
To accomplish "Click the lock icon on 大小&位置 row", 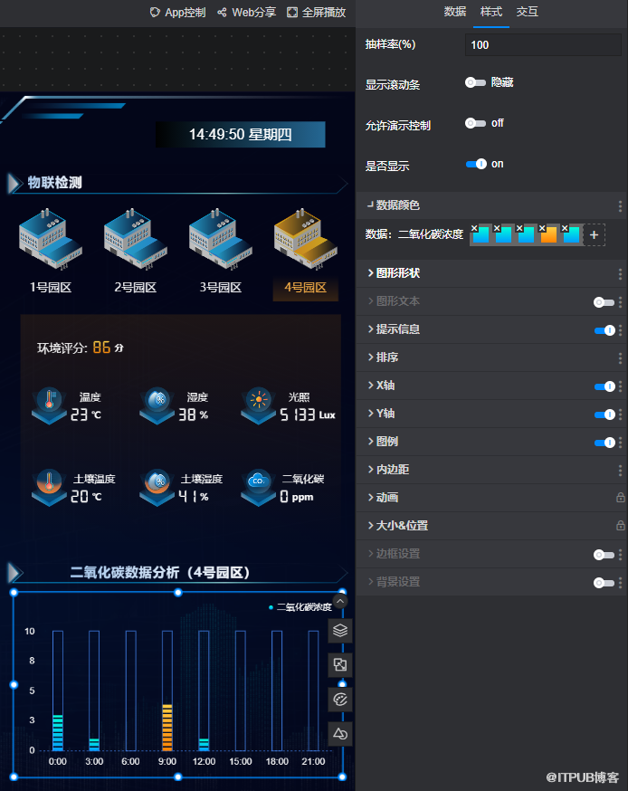I will 621,526.
